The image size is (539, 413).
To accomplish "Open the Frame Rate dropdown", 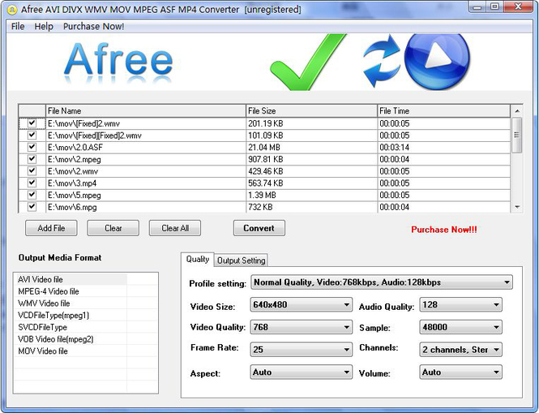I will tap(302, 350).
